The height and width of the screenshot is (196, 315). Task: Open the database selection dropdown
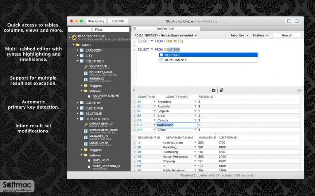tap(166, 36)
